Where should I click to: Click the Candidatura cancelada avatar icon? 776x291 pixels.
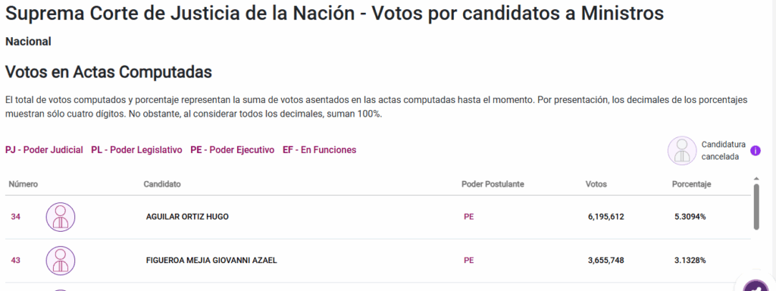[682, 151]
